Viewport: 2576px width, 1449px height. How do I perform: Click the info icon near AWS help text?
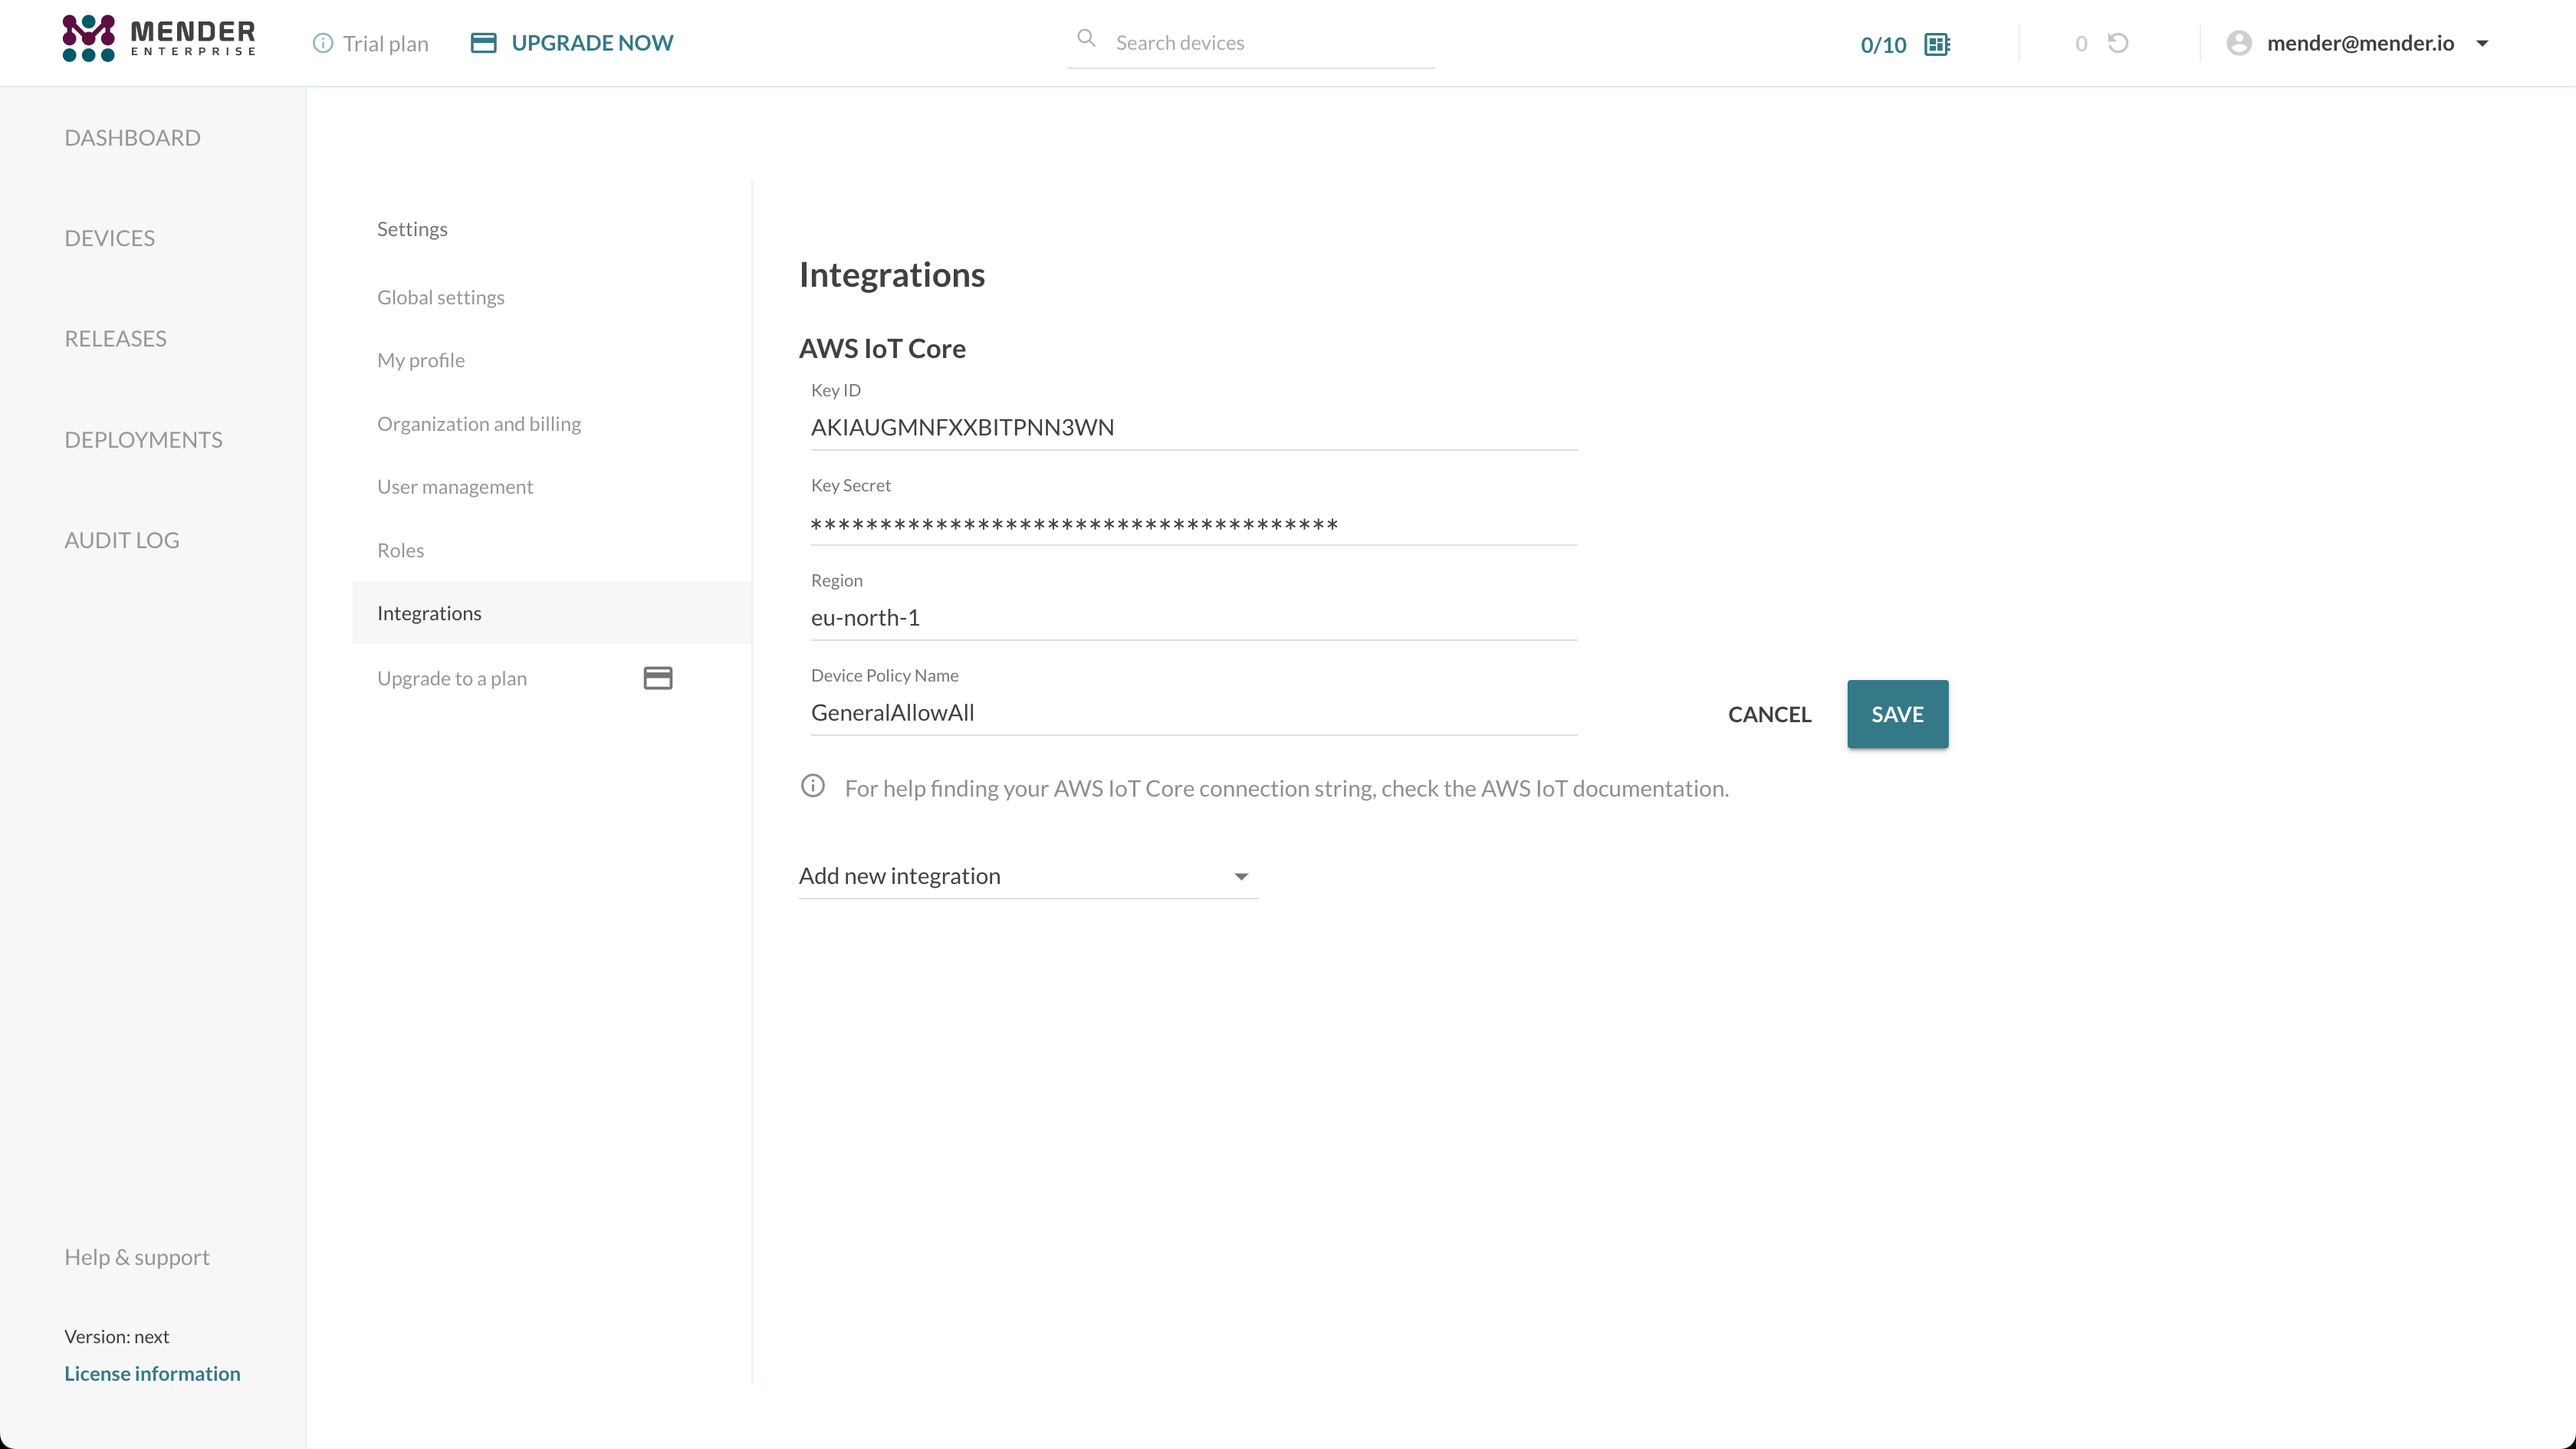(813, 786)
